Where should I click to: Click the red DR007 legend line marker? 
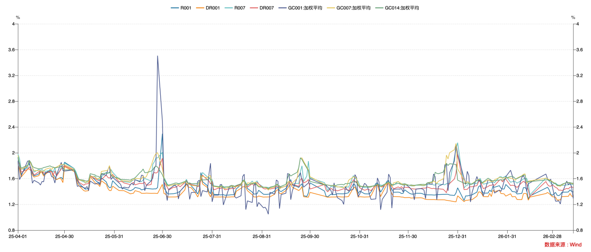(255, 8)
